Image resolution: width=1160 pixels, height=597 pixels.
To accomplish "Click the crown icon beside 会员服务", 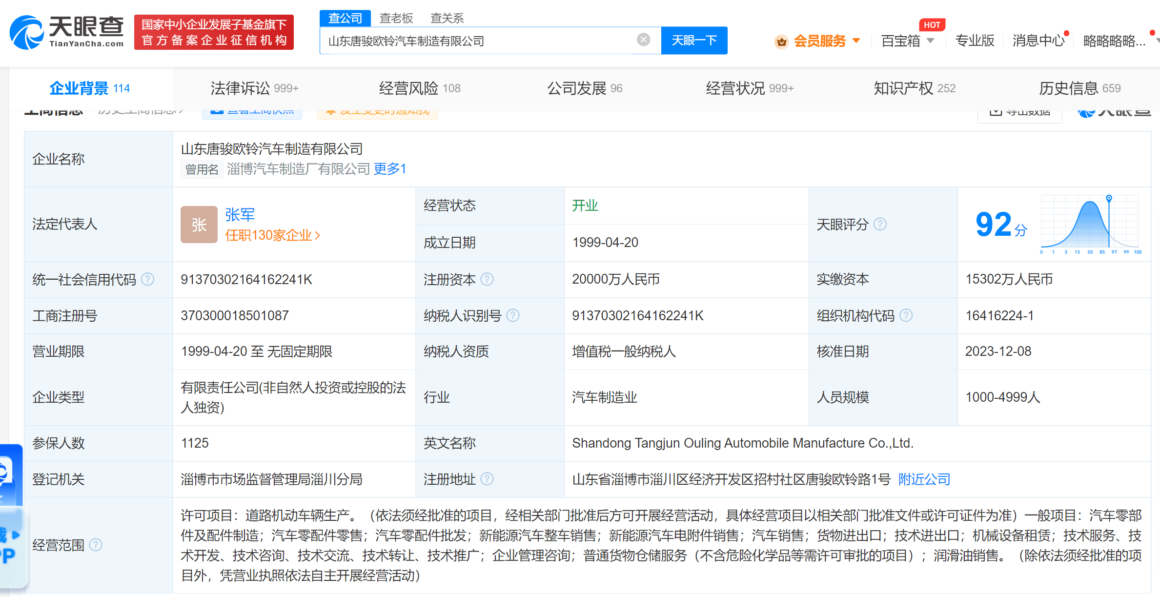I will click(x=782, y=41).
